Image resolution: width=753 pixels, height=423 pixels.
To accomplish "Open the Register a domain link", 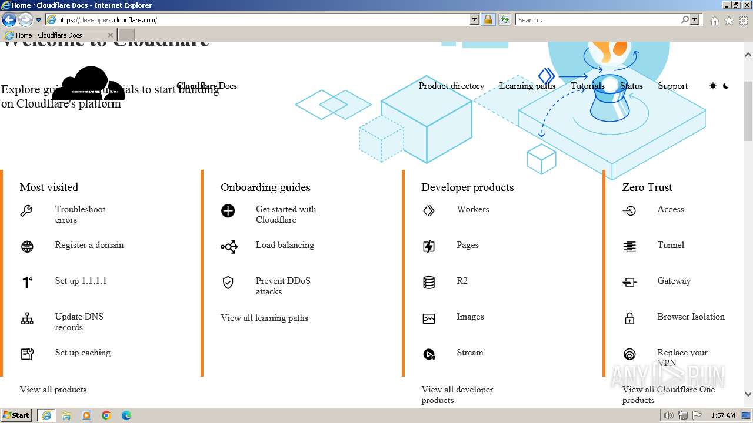I will click(x=89, y=245).
